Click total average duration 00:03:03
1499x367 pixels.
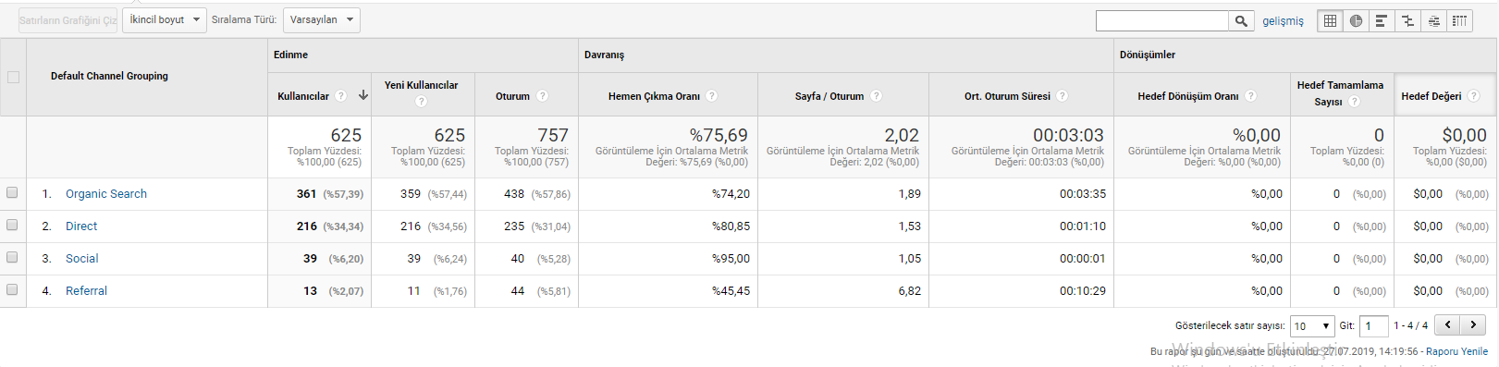pos(1068,135)
